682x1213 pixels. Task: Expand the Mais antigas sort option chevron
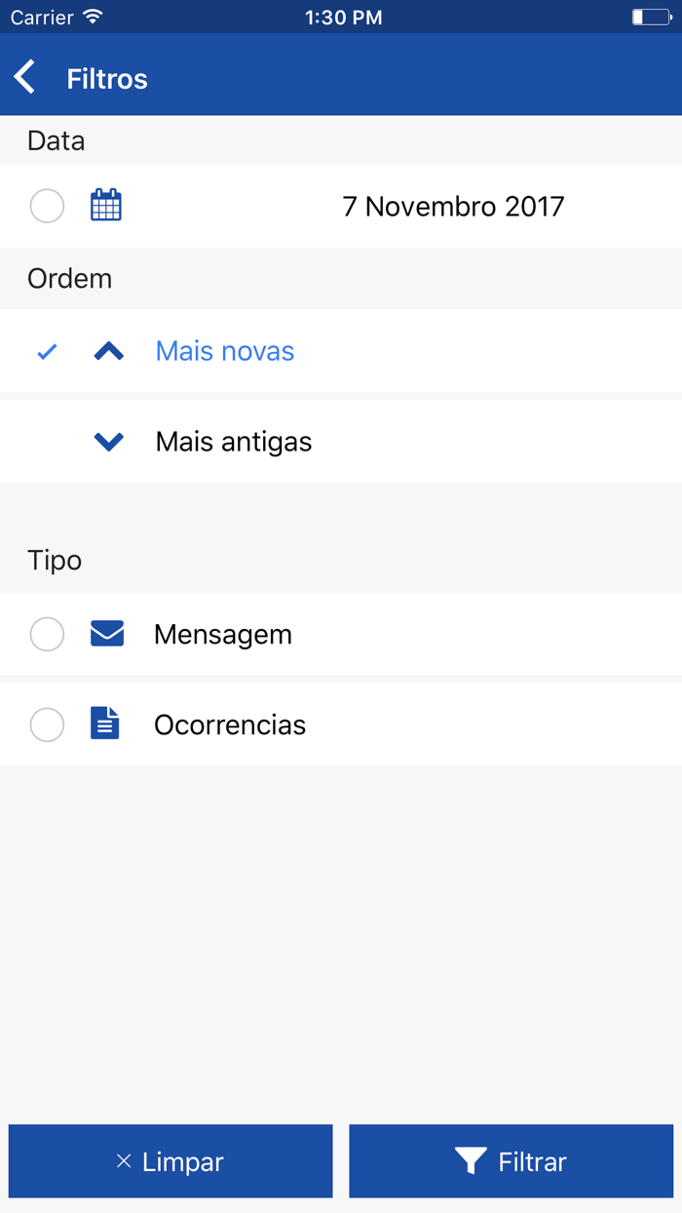point(108,441)
